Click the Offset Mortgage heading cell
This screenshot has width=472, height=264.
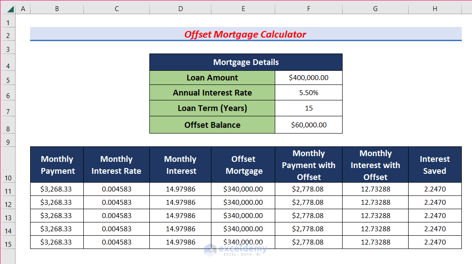tap(243, 165)
